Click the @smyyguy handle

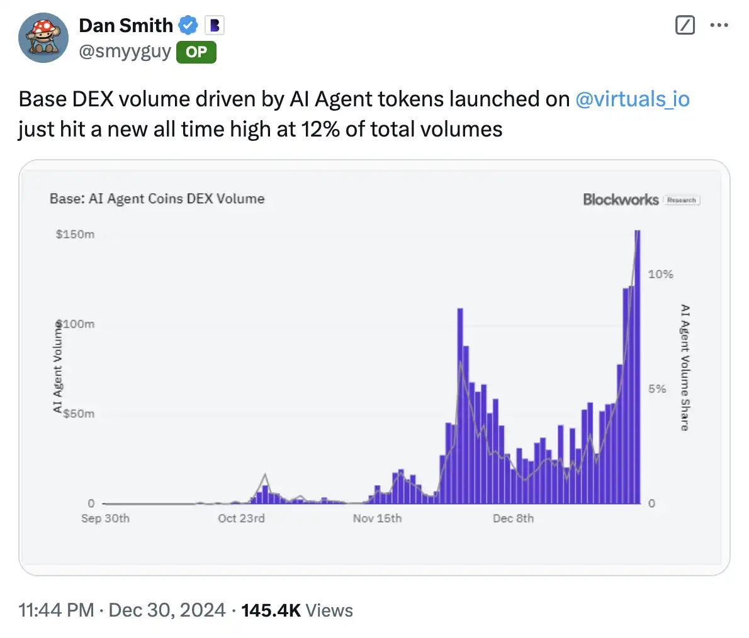125,52
